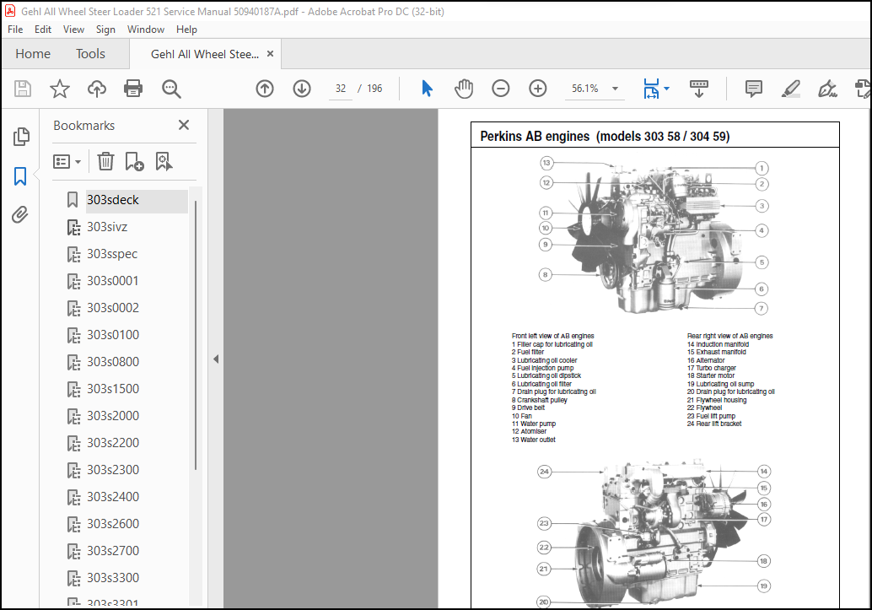Open the Help menu

click(186, 30)
